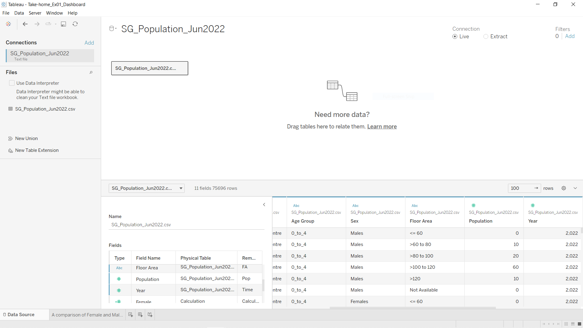
Task: Click the search icon beside Files
Action: pos(91,72)
